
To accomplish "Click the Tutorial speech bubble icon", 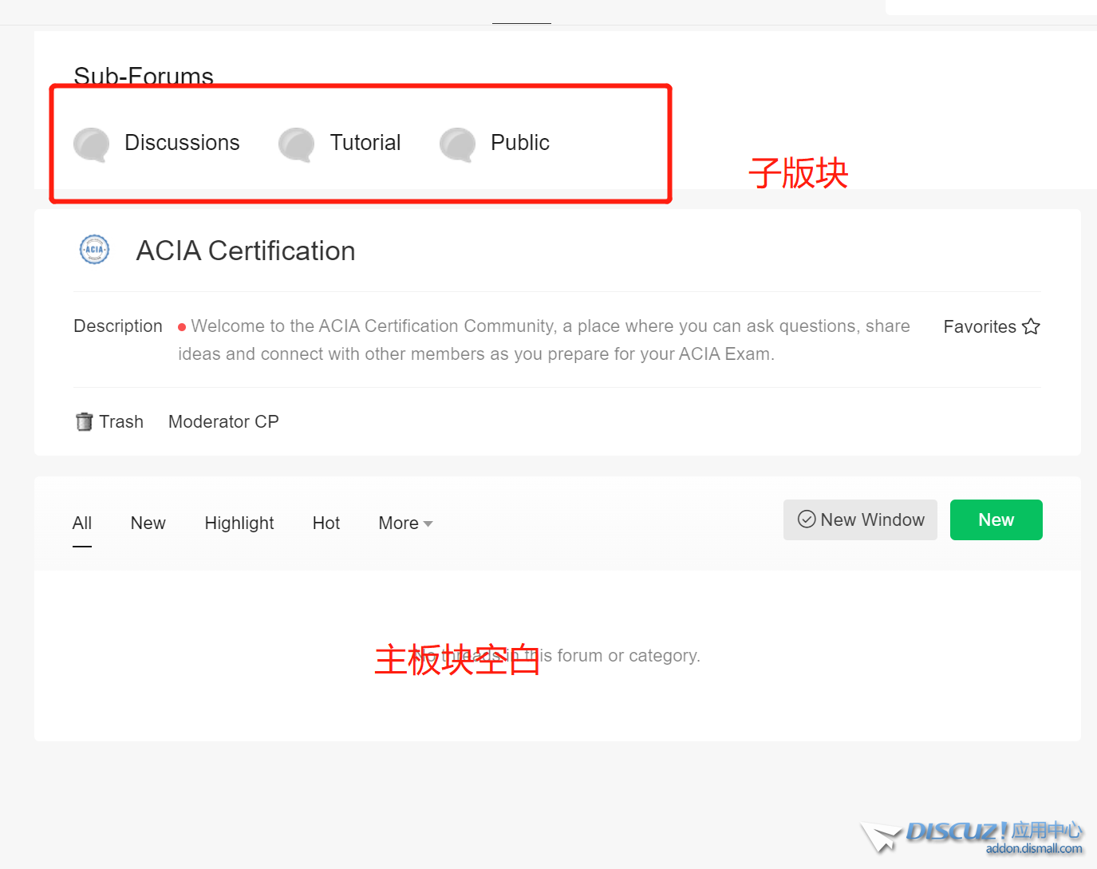I will 296,144.
